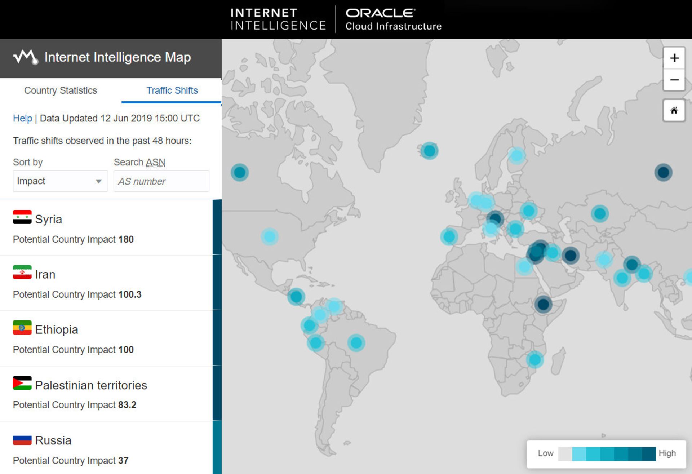Click the Low-High impact color scale legend
Image resolution: width=692 pixels, height=474 pixels.
point(607,453)
